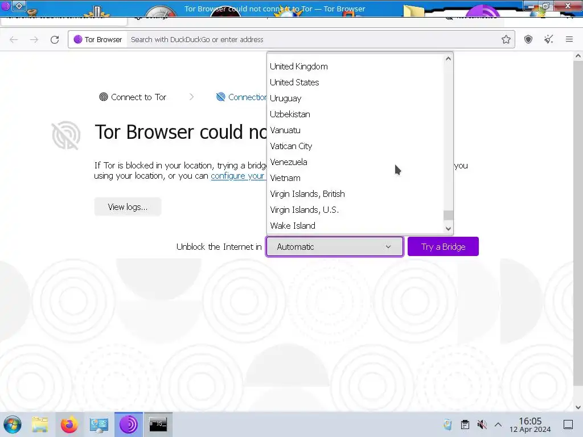
Task: Reload the current page
Action: (55, 39)
